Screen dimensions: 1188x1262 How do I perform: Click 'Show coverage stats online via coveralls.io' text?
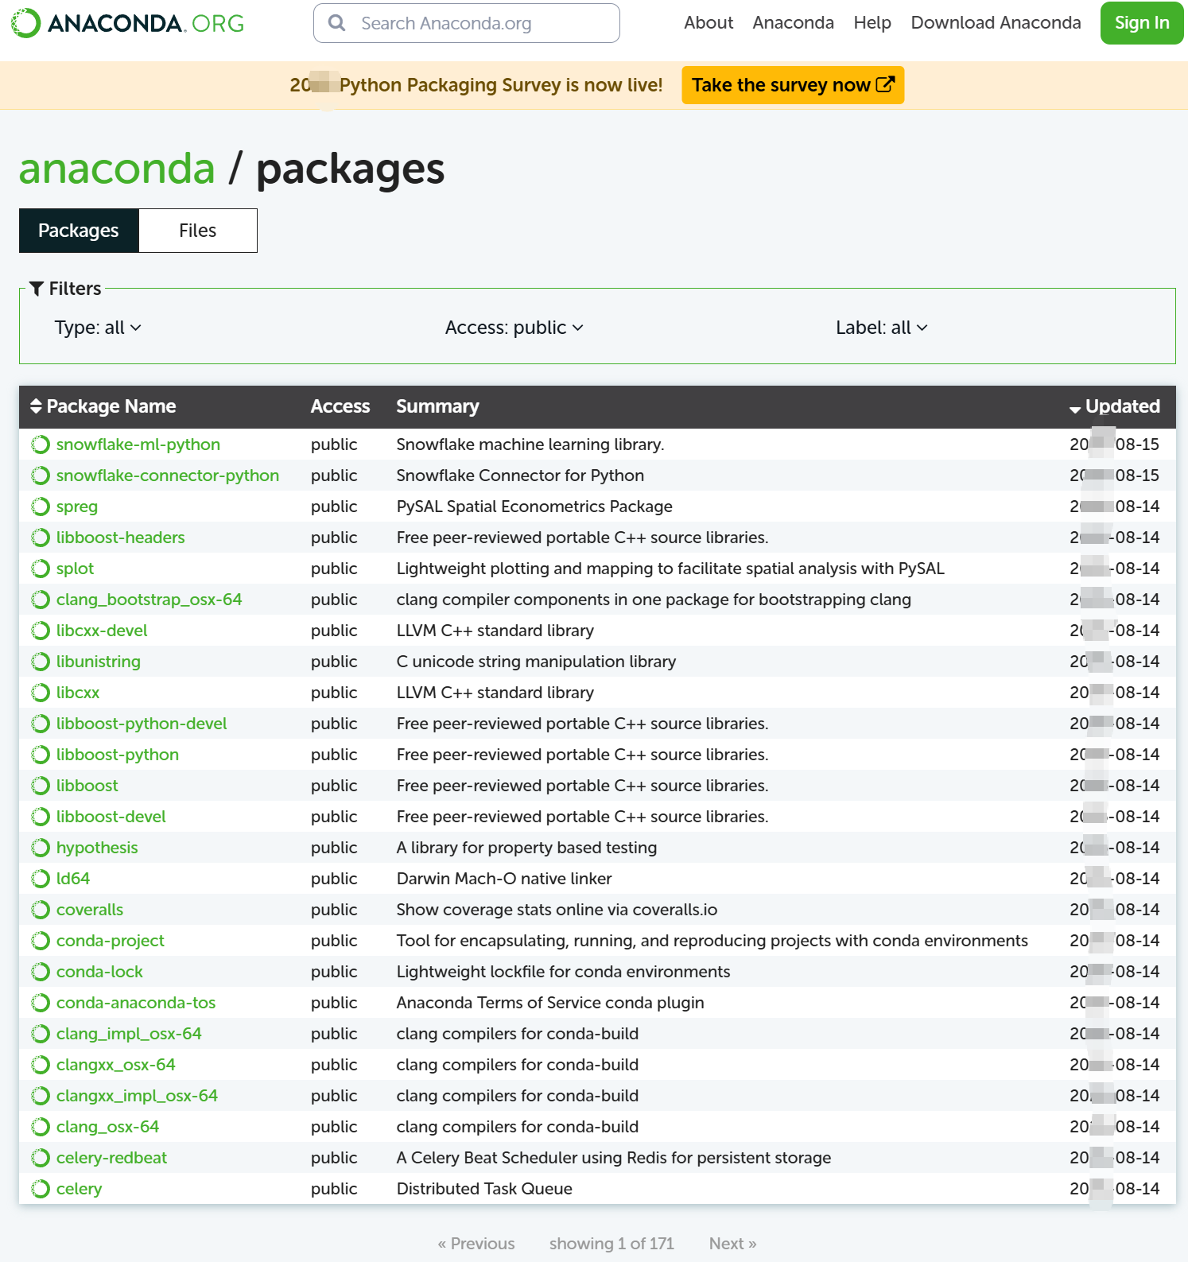pos(557,910)
